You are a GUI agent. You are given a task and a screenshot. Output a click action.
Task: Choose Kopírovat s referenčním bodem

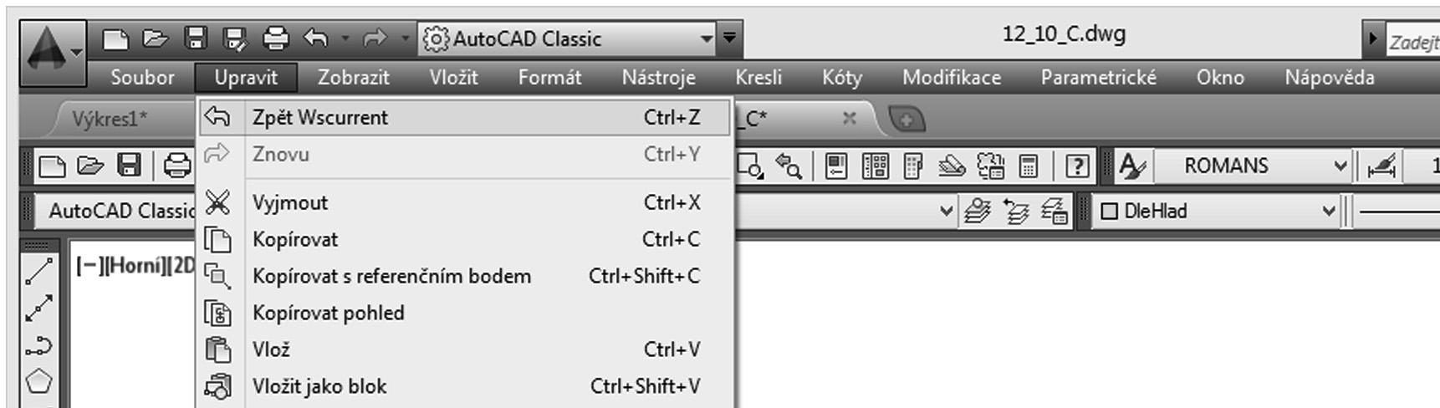coord(391,276)
